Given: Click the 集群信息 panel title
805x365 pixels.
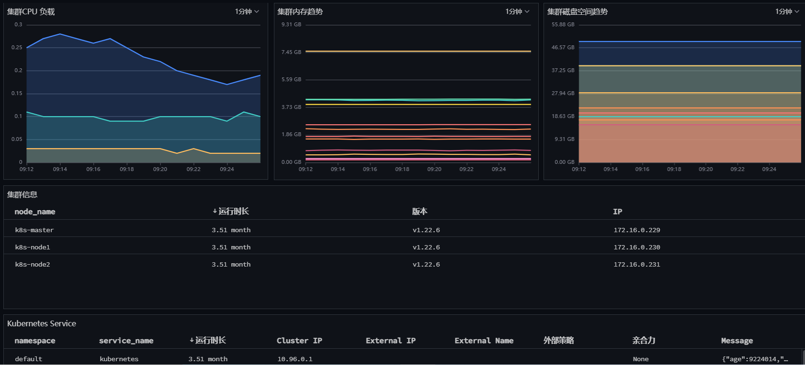Looking at the screenshot, I should click(22, 194).
